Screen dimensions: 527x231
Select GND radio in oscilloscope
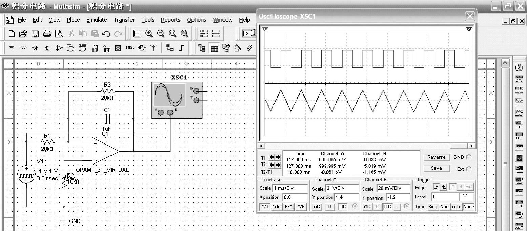click(x=469, y=157)
